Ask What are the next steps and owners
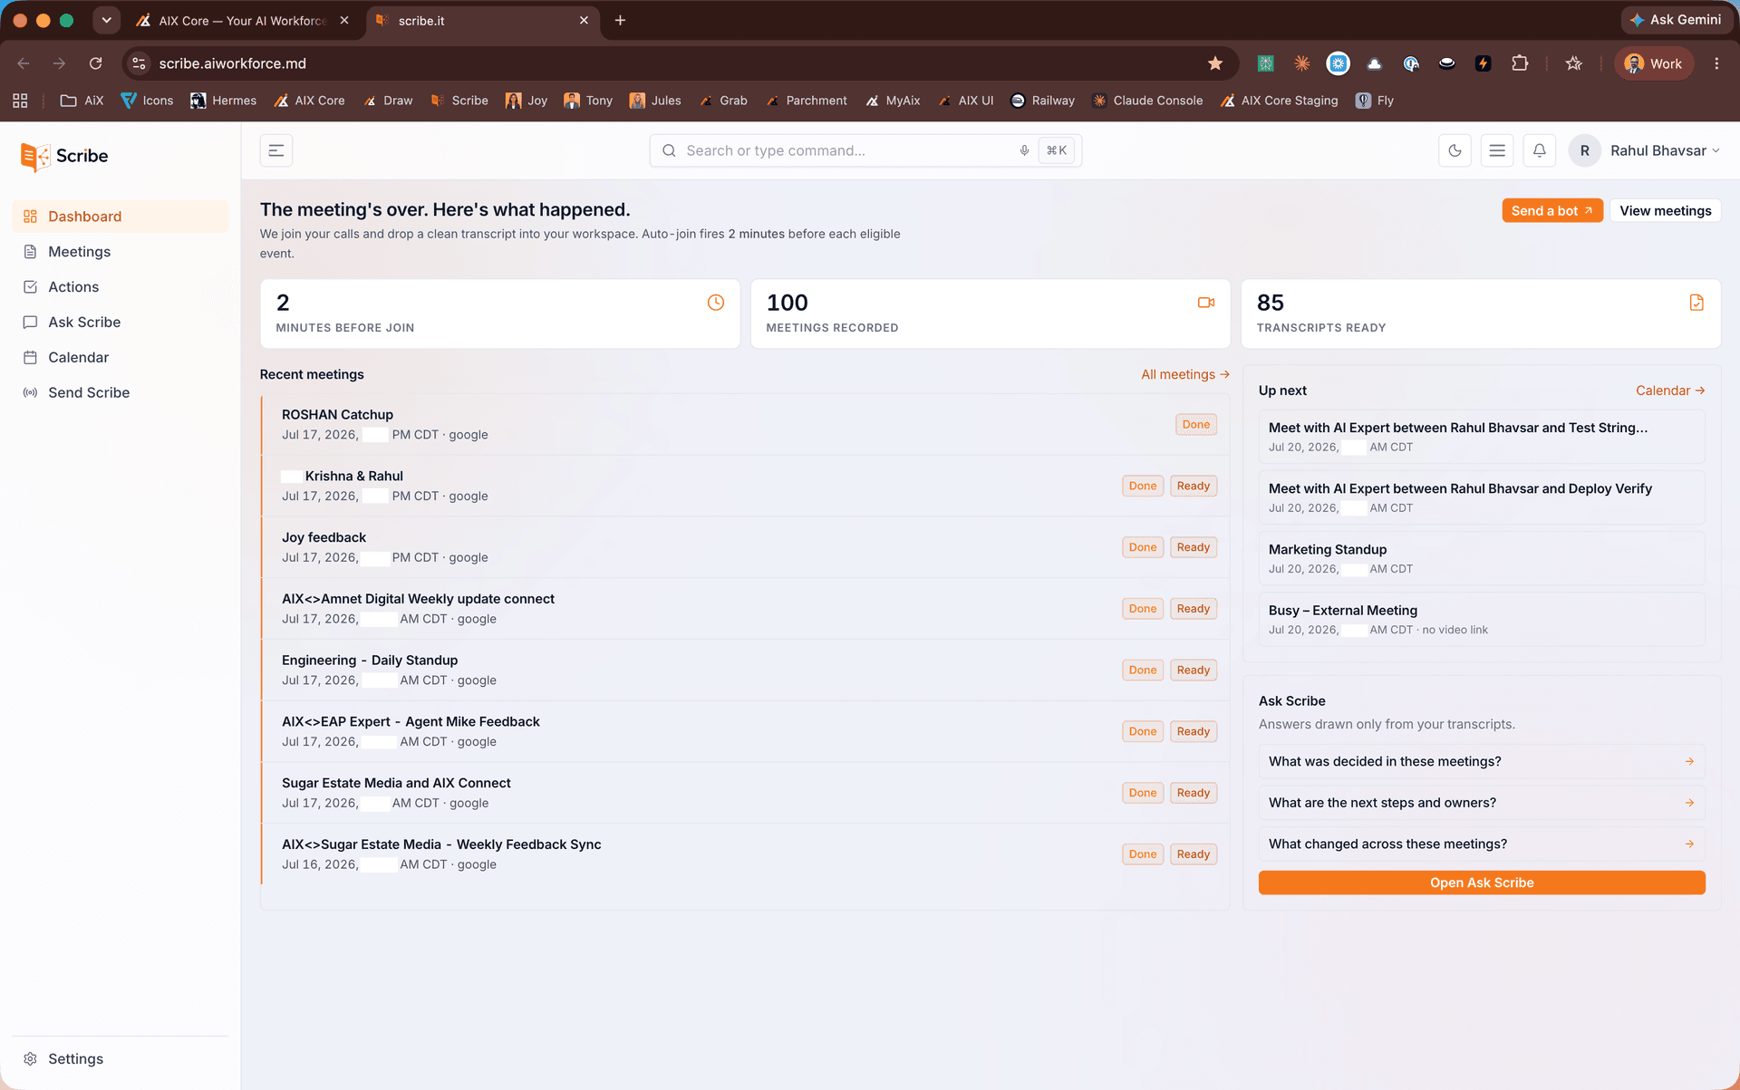The image size is (1740, 1090). (1482, 803)
